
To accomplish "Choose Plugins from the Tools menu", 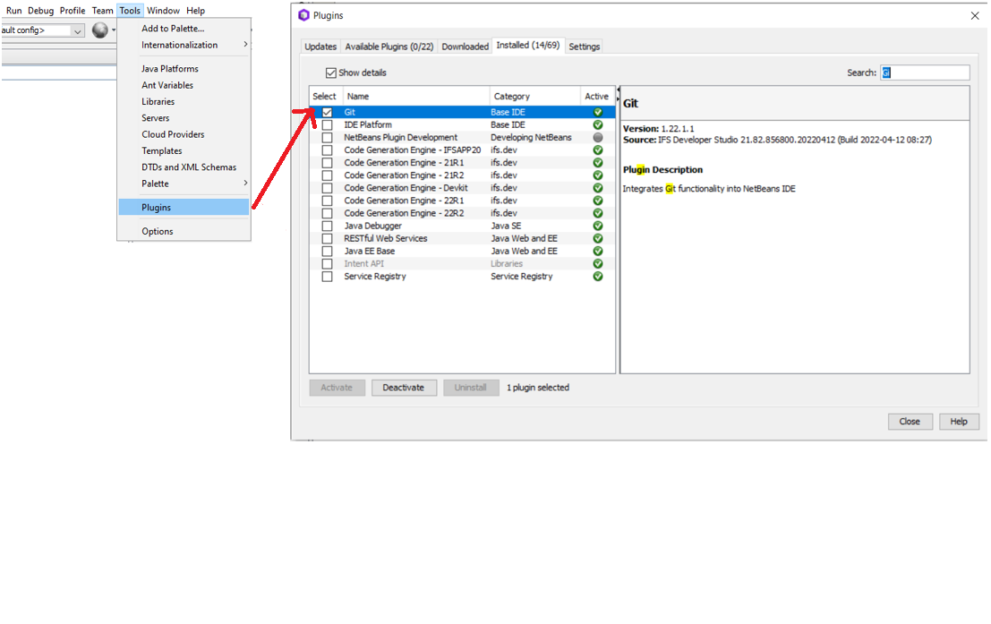I will [x=184, y=208].
